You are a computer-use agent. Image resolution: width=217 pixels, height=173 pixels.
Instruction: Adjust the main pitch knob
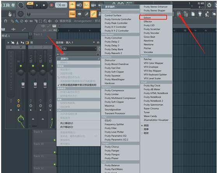click(x=21, y=14)
